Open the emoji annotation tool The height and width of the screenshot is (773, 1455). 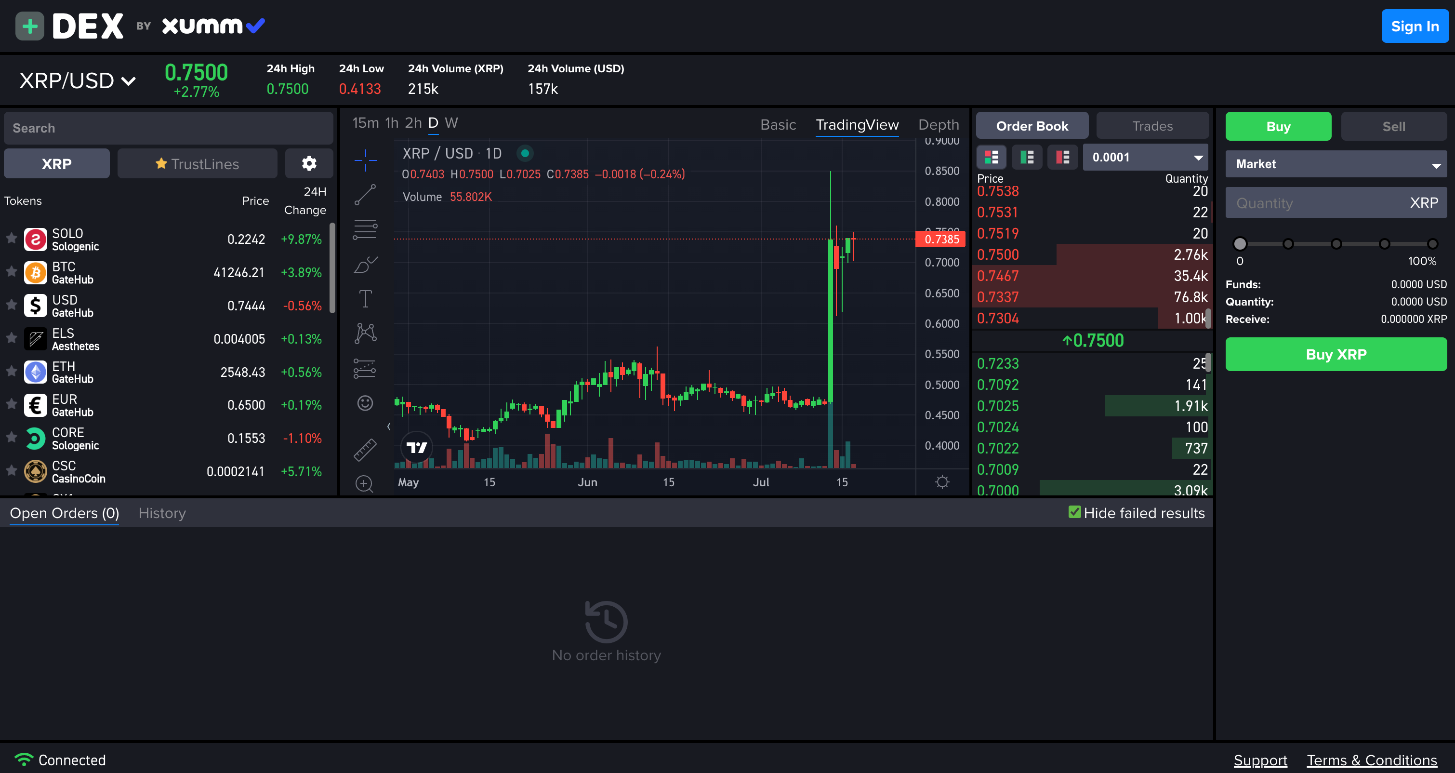(365, 403)
